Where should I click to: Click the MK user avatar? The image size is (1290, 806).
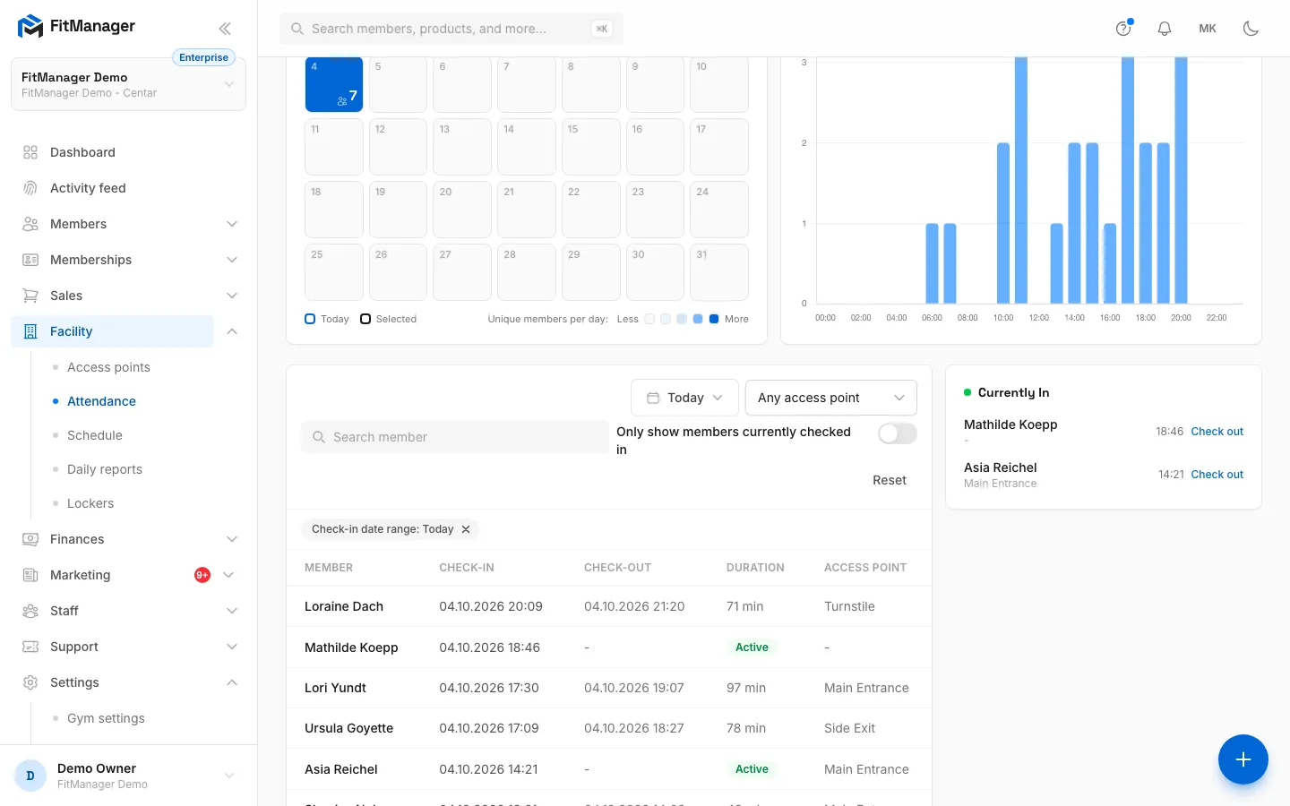(1208, 29)
